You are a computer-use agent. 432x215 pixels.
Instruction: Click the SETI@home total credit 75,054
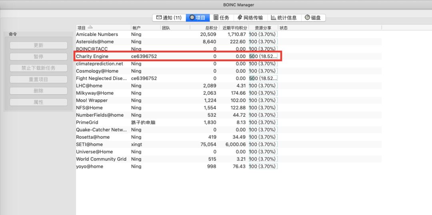pyautogui.click(x=208, y=145)
